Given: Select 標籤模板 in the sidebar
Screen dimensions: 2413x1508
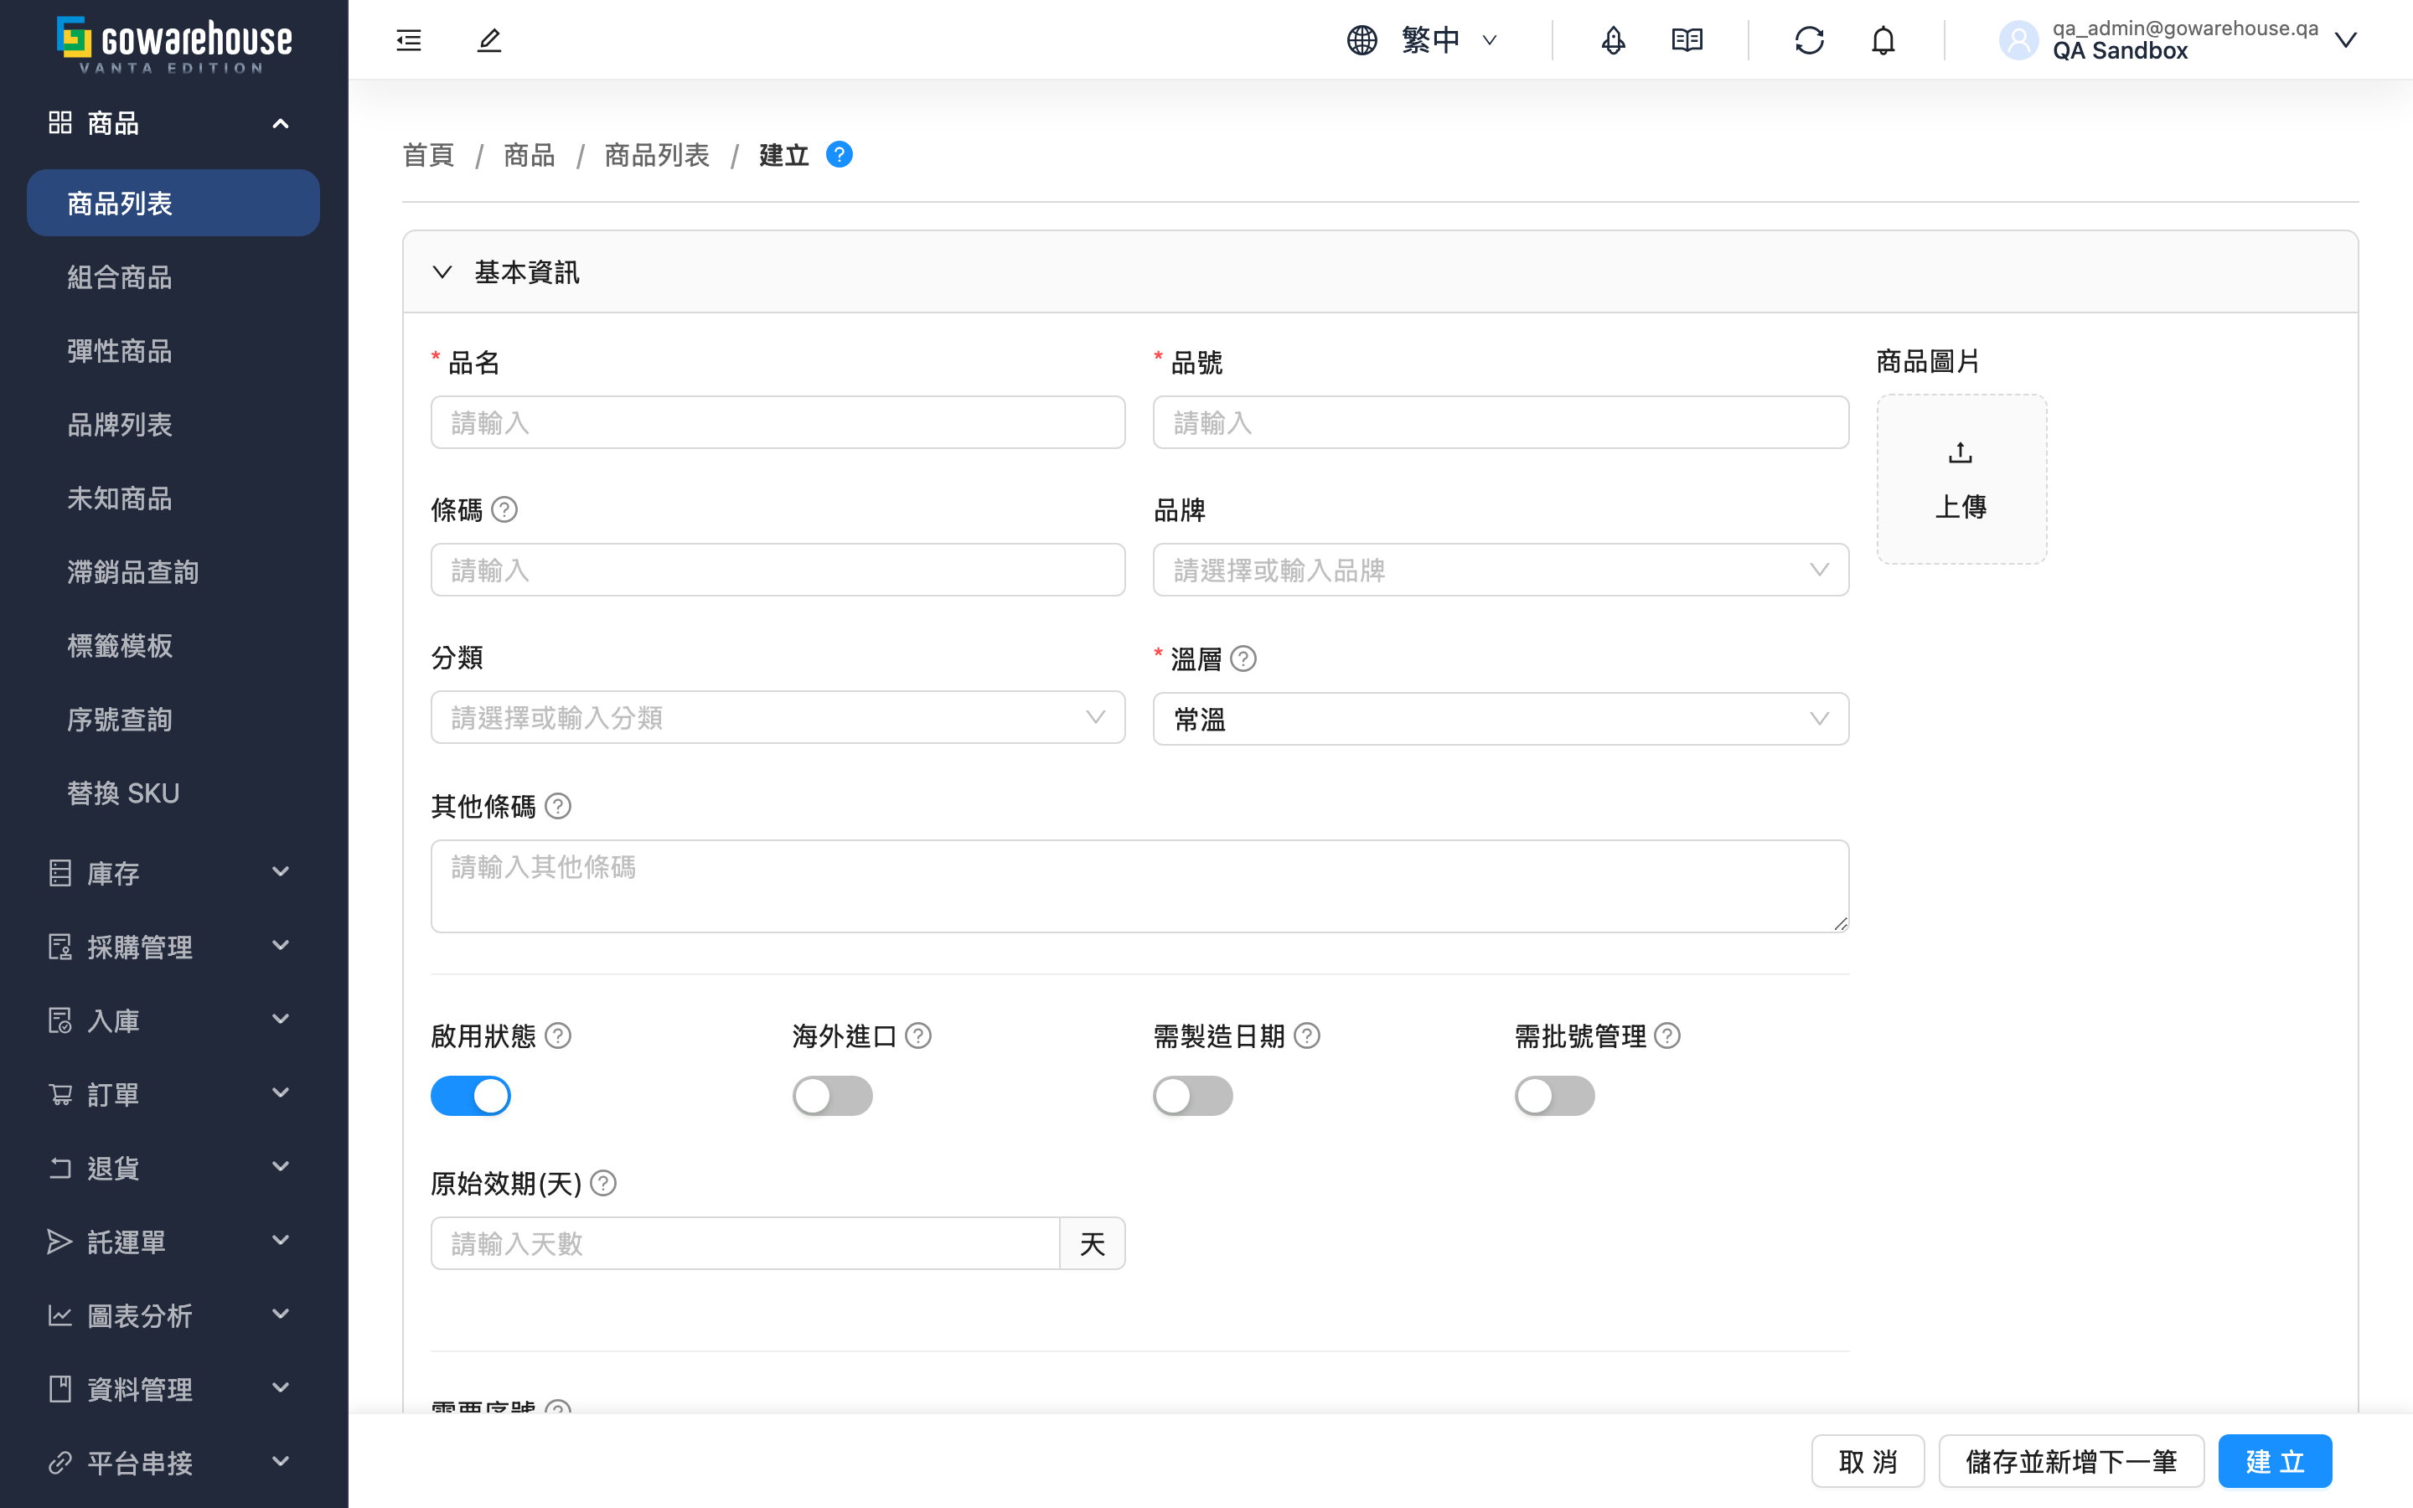Looking at the screenshot, I should tap(173, 645).
